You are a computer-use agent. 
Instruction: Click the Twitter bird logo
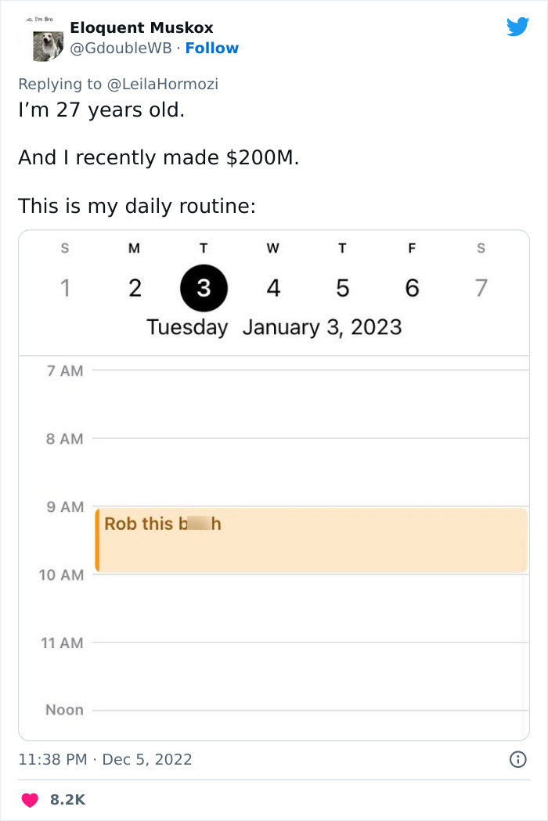pos(517,27)
